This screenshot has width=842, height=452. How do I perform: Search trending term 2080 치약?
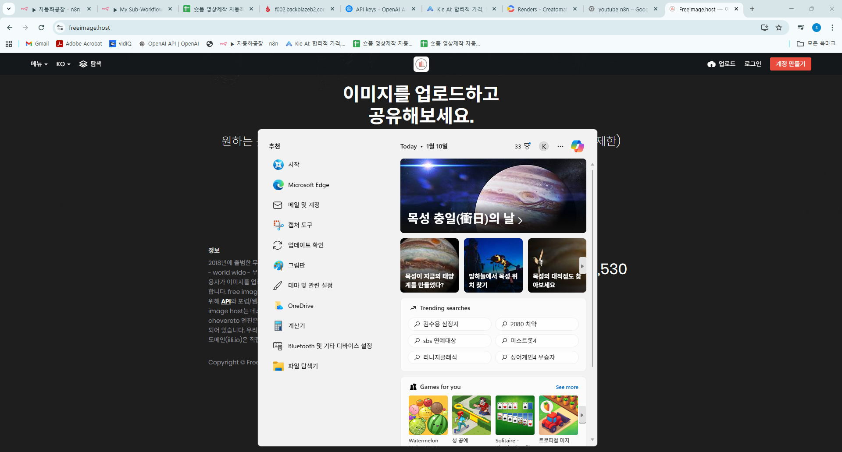point(537,324)
